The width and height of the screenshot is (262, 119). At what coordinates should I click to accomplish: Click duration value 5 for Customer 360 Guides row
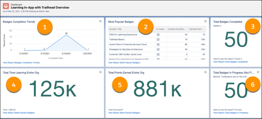coord(187,54)
